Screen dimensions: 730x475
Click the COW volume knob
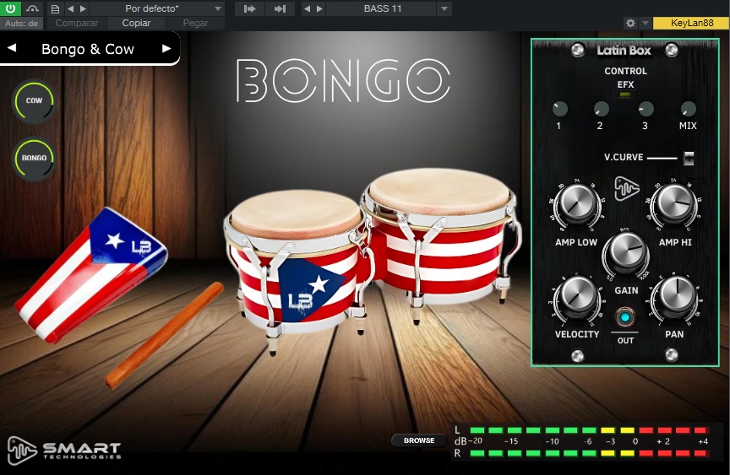click(x=34, y=101)
